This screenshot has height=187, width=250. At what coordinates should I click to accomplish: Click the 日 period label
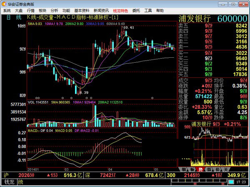9,17
